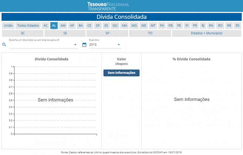Pick the DF state button
Screen dimensions: 243x155
98,26
